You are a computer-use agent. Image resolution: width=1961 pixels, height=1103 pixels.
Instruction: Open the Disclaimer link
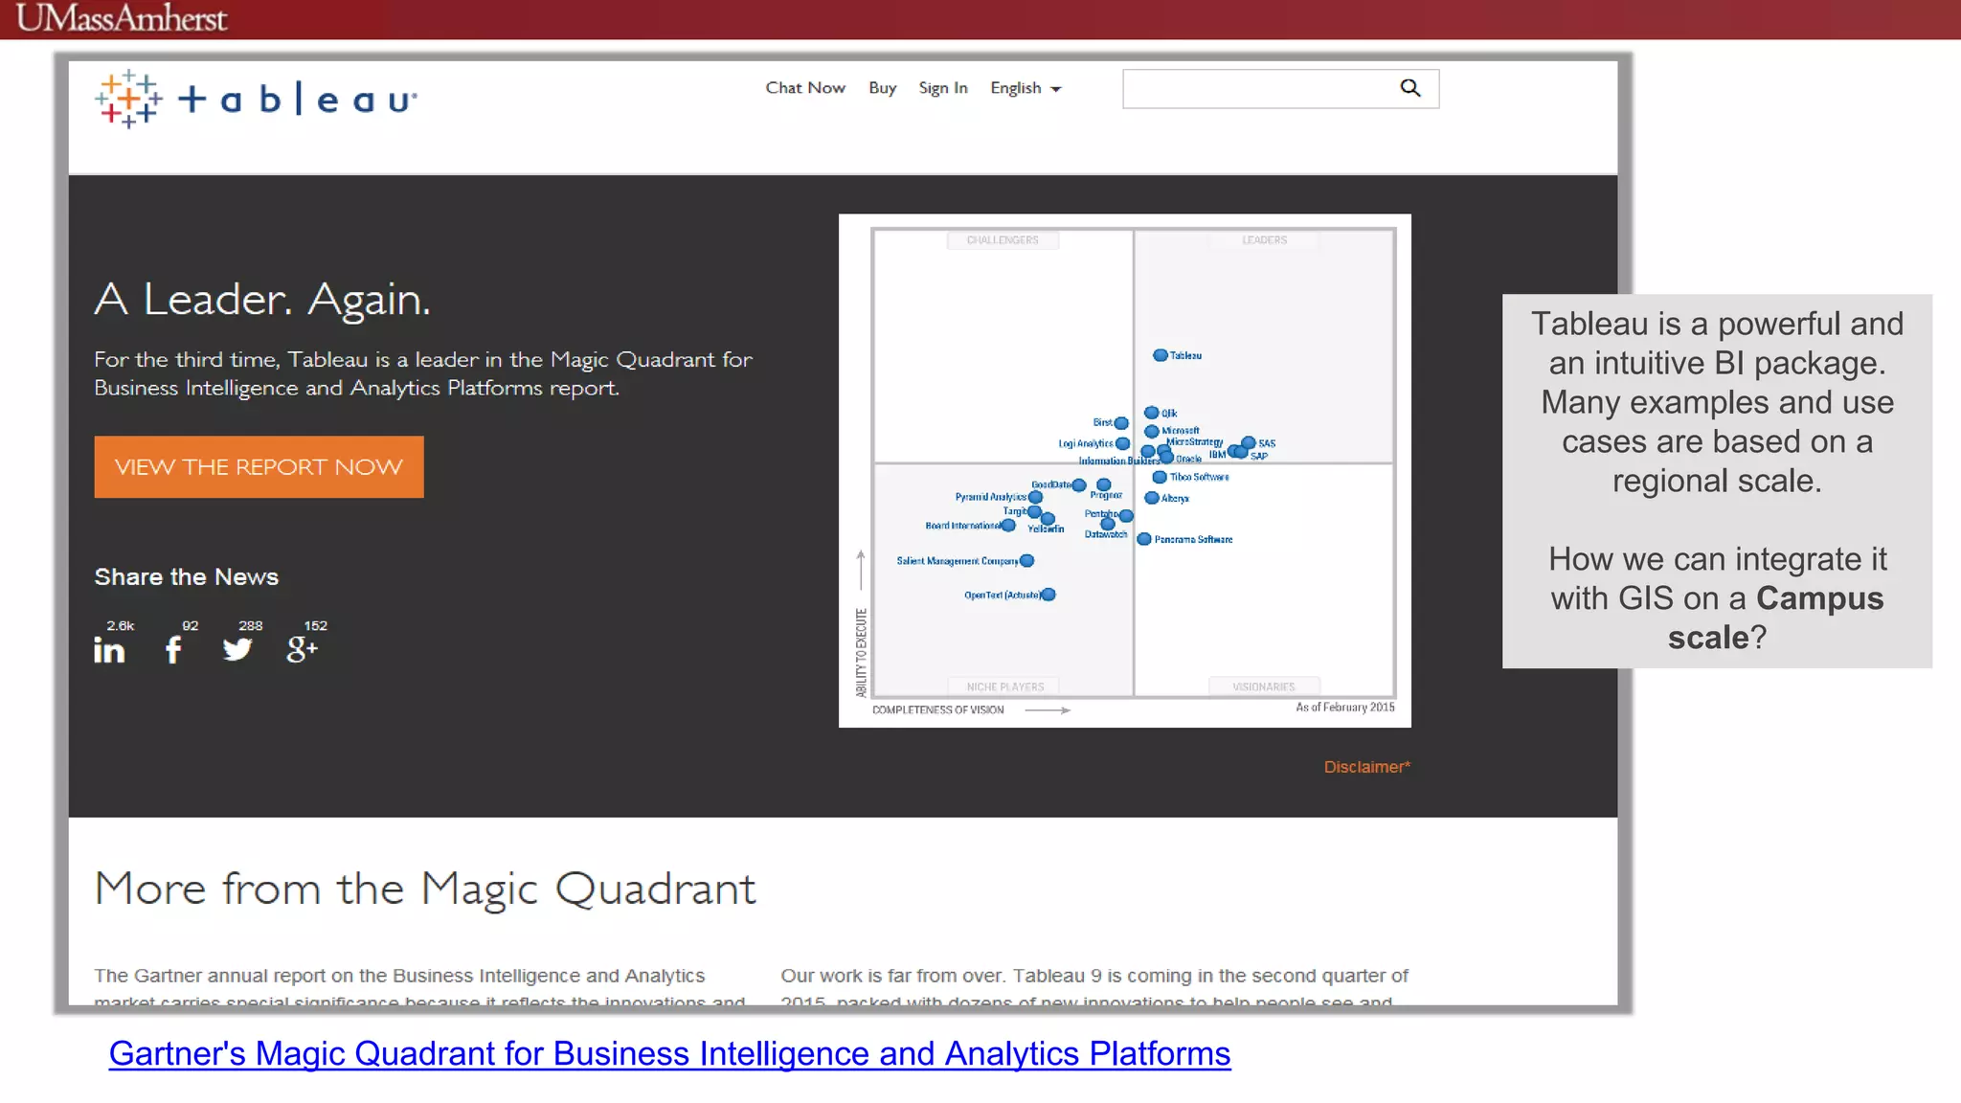tap(1367, 767)
